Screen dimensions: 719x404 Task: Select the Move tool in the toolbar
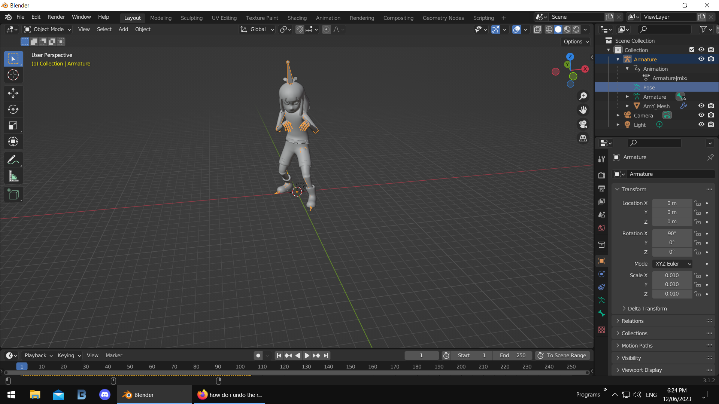click(13, 93)
